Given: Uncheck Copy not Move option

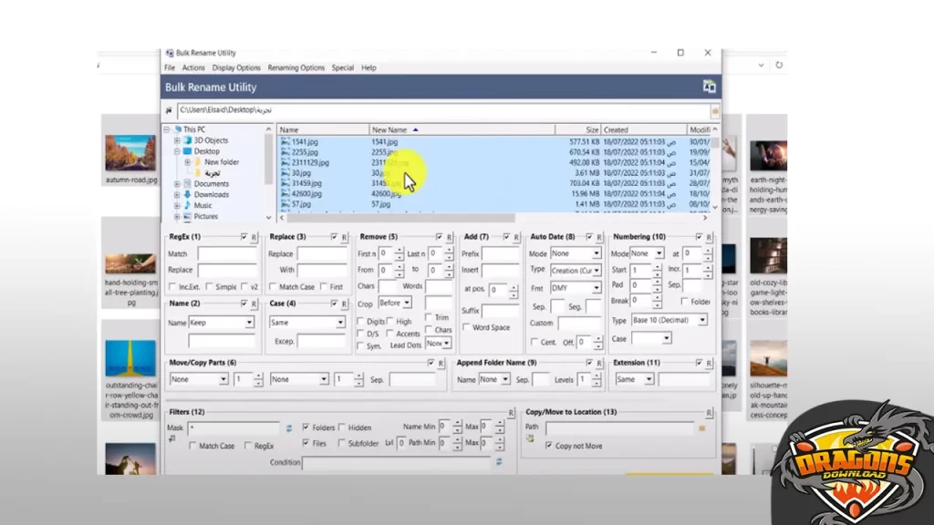Looking at the screenshot, I should [x=547, y=446].
